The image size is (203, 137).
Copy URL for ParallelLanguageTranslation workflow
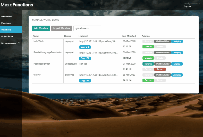point(85,58)
